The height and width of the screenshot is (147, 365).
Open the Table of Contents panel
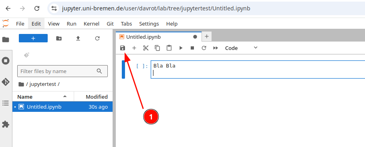[6, 103]
